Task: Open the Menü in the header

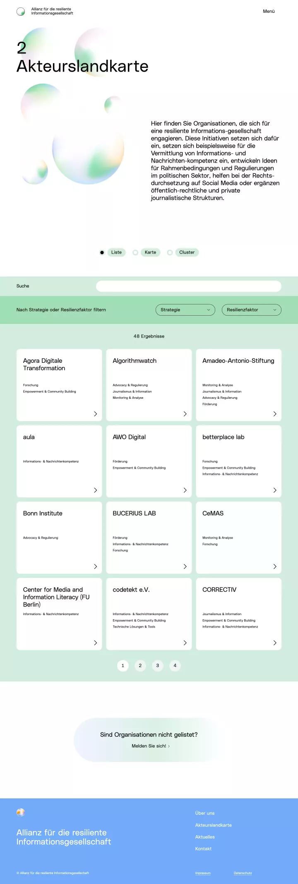Action: [x=269, y=11]
